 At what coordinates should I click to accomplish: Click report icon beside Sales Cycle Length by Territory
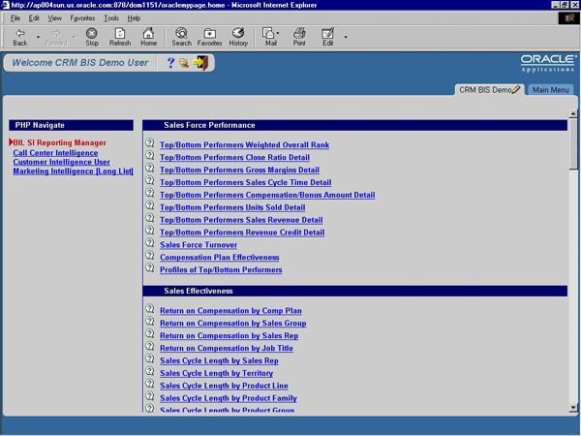[x=150, y=371]
